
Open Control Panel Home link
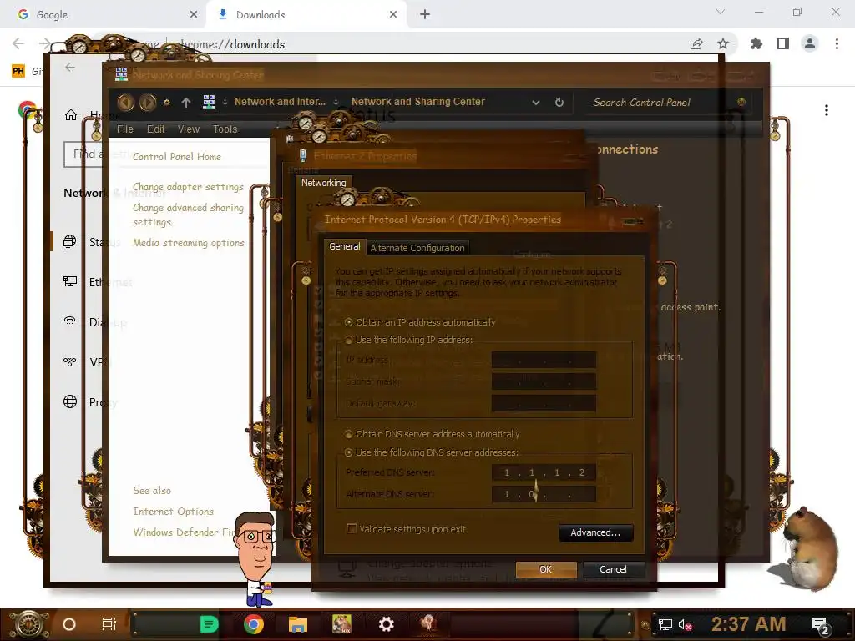[177, 157]
